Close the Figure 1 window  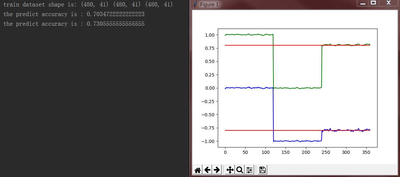pos(388,3)
